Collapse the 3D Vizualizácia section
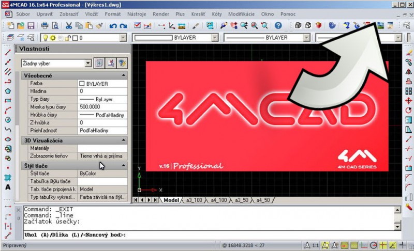The image size is (414, 251). pyautogui.click(x=124, y=140)
